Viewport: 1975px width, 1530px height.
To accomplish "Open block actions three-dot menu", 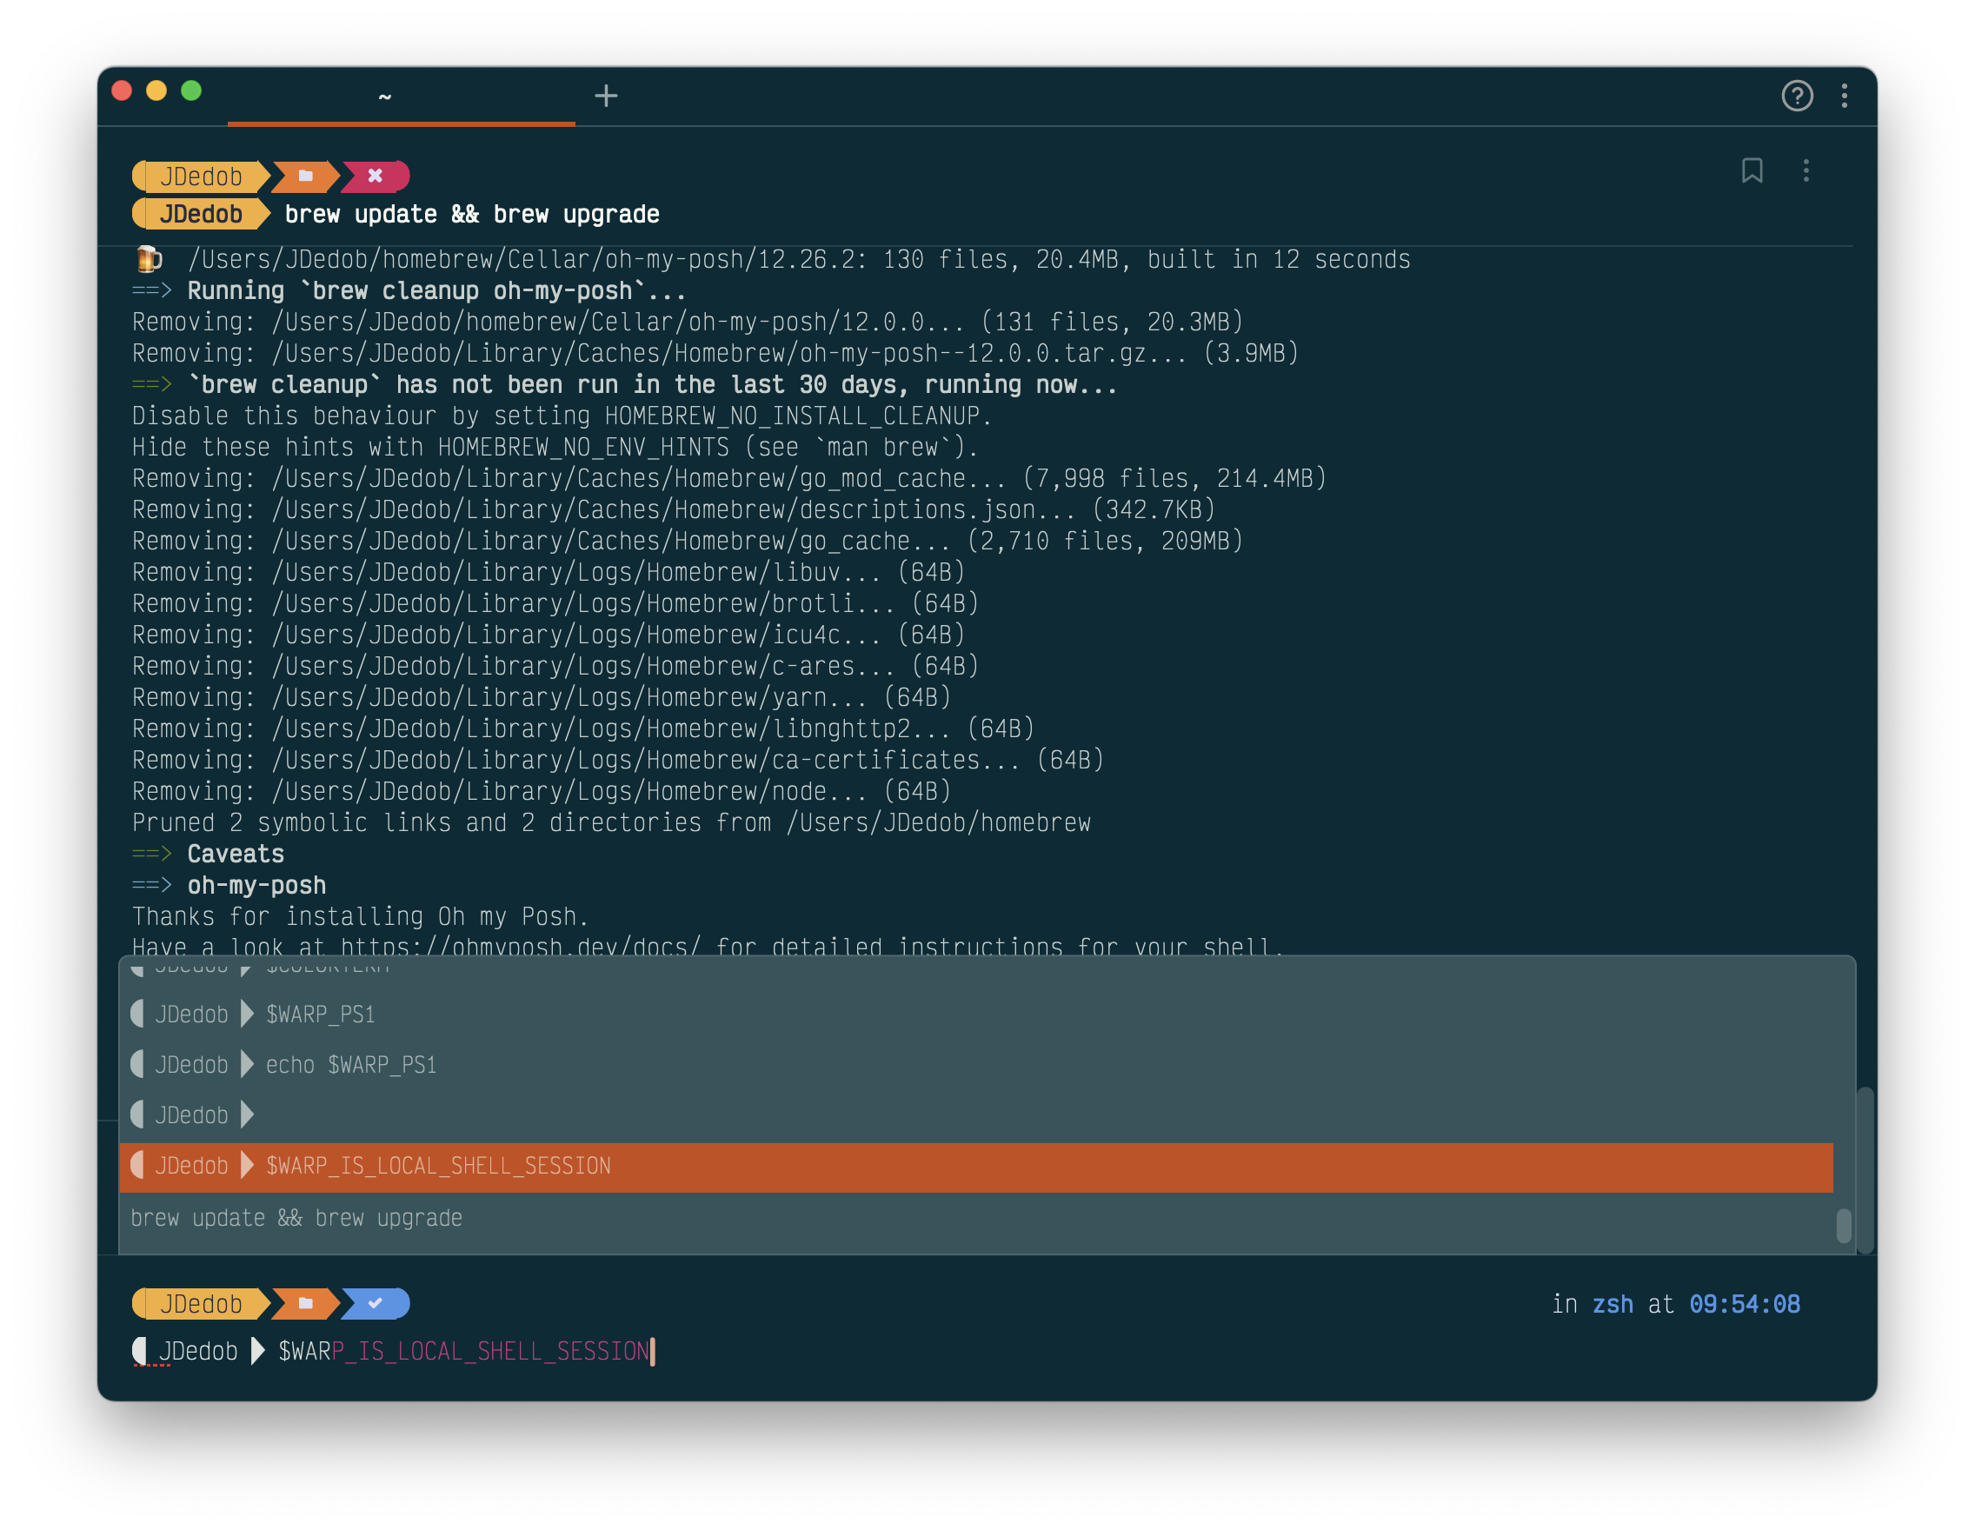I will 1805,170.
